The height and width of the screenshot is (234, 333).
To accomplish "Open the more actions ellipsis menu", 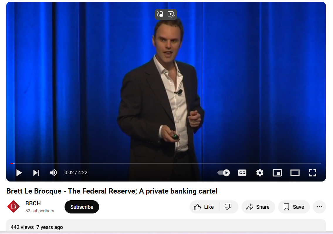I will click(319, 207).
